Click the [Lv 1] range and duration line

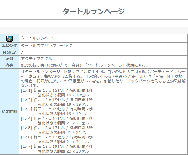[x=57, y=90]
